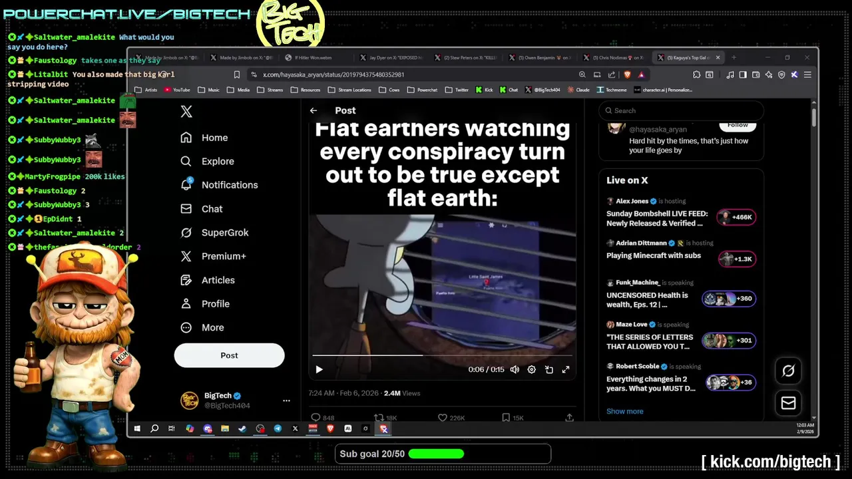This screenshot has height=479, width=852.
Task: Go back using the arrow beside Post
Action: [x=314, y=110]
